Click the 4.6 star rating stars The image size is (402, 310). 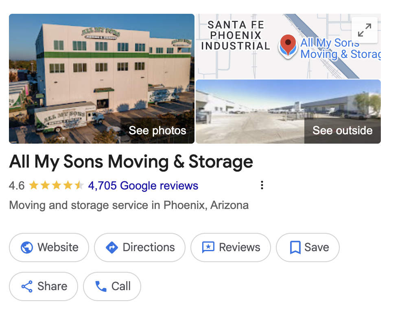click(57, 185)
